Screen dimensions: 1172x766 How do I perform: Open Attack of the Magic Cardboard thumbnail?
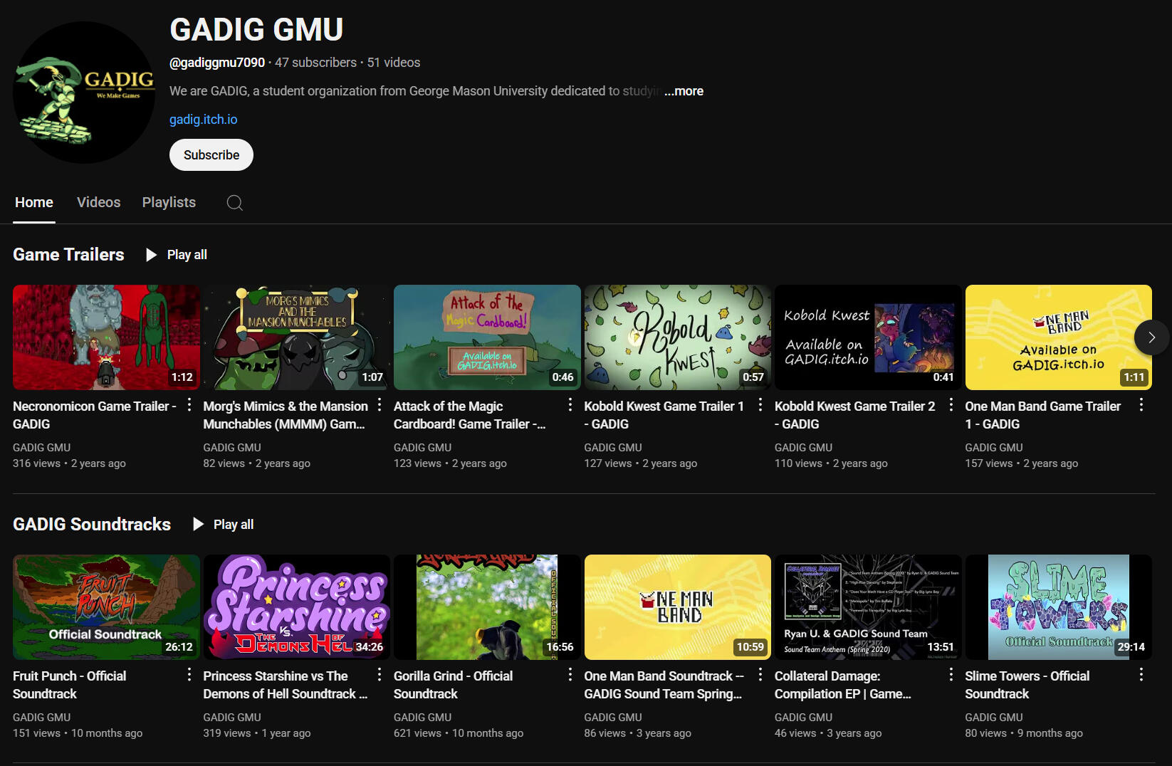point(487,337)
